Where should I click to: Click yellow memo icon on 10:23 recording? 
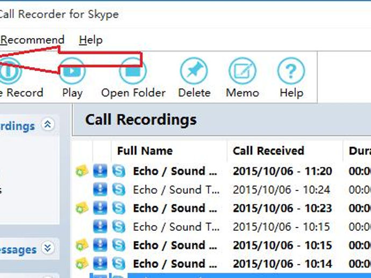coord(82,208)
